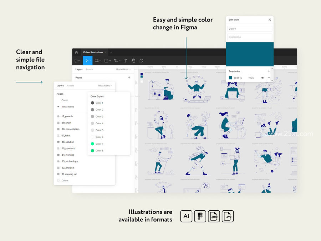The width and height of the screenshot is (321, 241).
Task: Open main menu dropdown arrow
Action: 79,61
